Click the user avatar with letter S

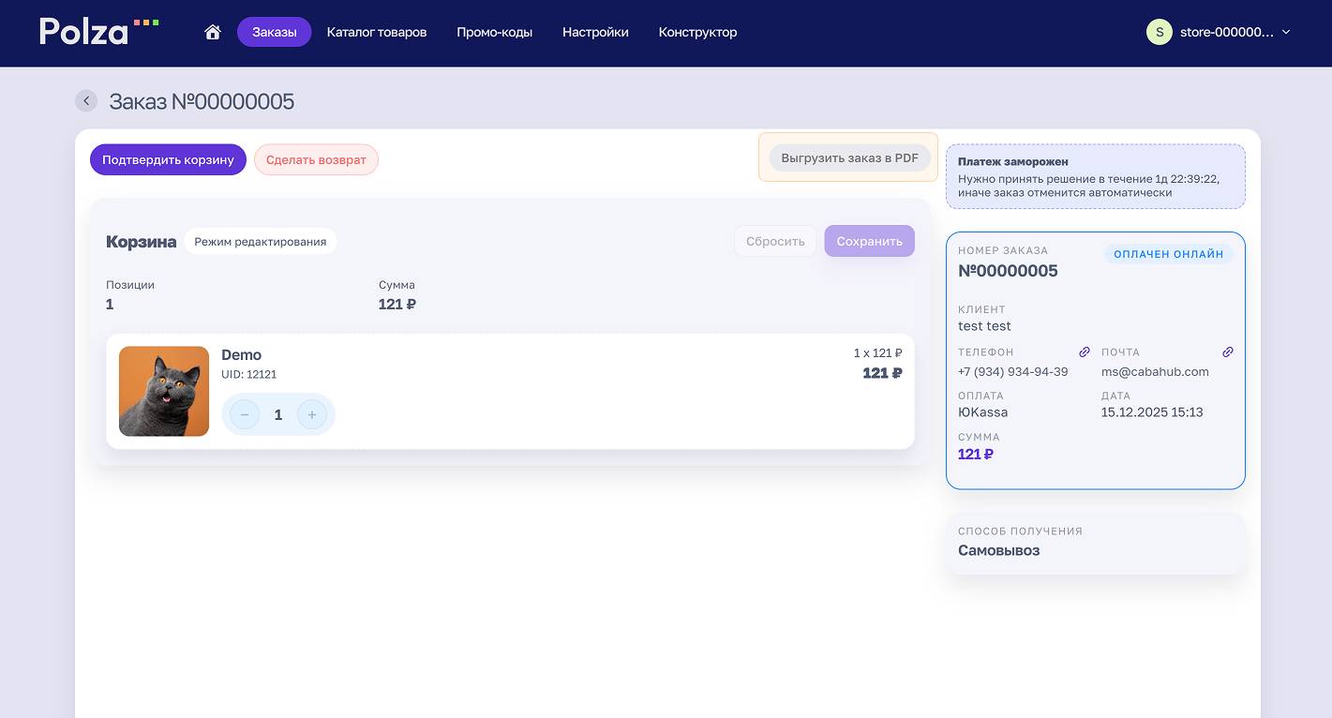pos(1160,32)
